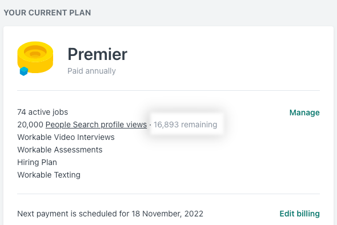This screenshot has height=225, width=337.
Task: Click the Paid annually label
Action: (91, 71)
